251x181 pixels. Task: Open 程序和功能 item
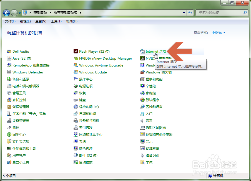coord(154,79)
